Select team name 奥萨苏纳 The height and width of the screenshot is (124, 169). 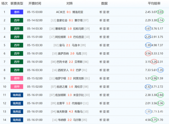pos(63,53)
